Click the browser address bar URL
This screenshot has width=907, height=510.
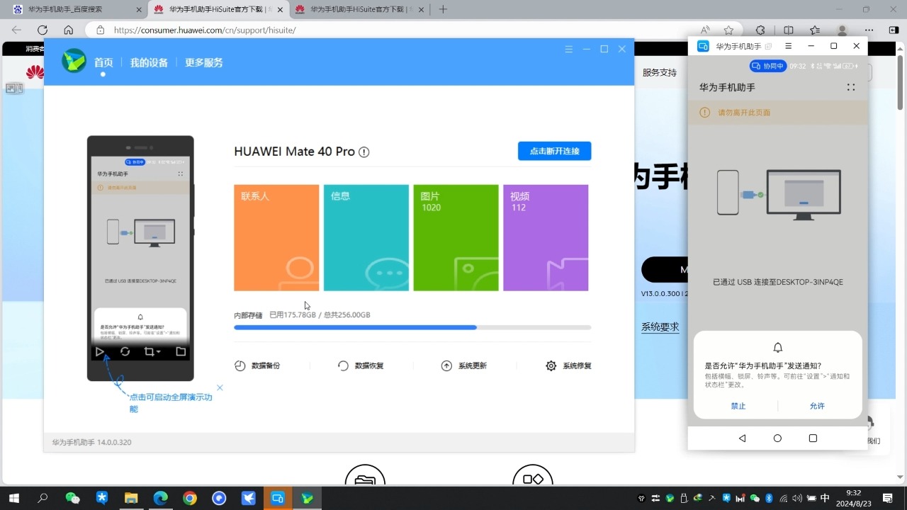pyautogui.click(x=205, y=30)
